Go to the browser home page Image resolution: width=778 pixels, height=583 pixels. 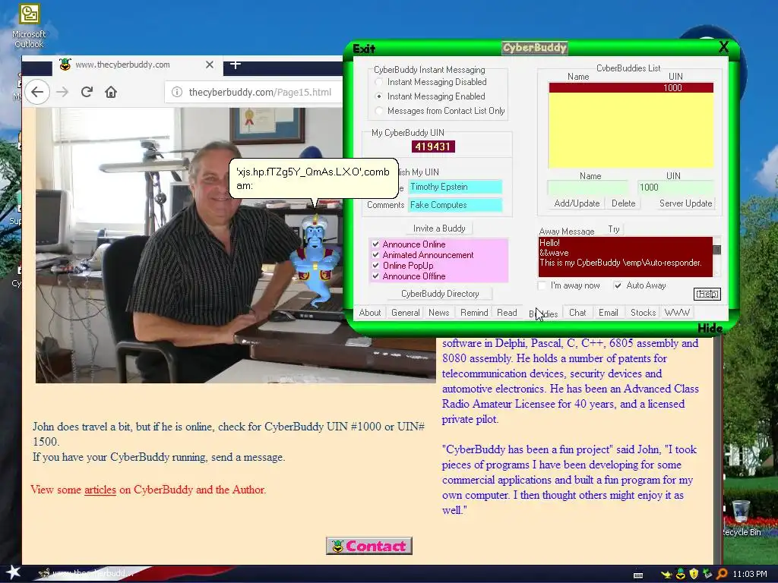pos(111,92)
